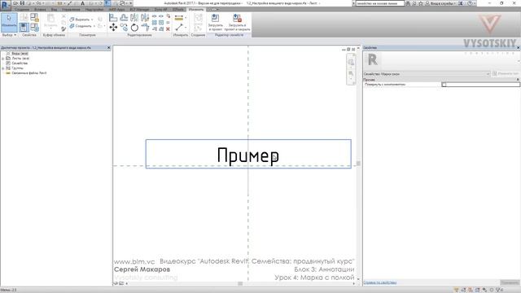Viewport: 521px width, 293px height.
Task: Select the Copy tool icon
Action: click(124, 27)
